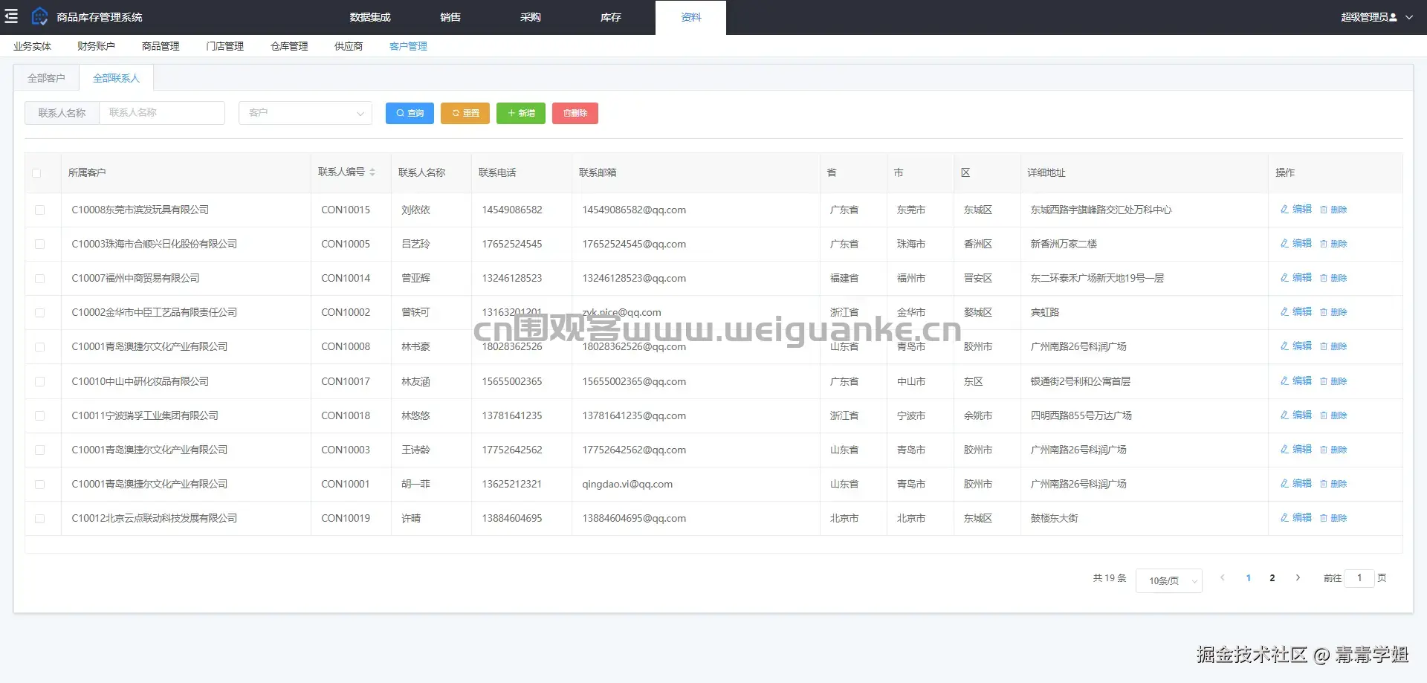Open the 客户 filter dropdown
Image resolution: width=1427 pixels, height=683 pixels.
click(x=305, y=113)
